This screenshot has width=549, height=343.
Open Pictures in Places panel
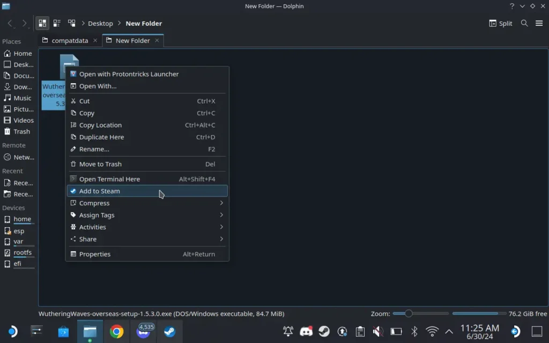click(19, 109)
